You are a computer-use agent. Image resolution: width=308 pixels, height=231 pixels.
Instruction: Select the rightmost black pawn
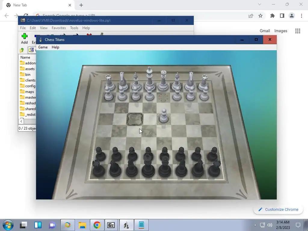click(x=213, y=154)
